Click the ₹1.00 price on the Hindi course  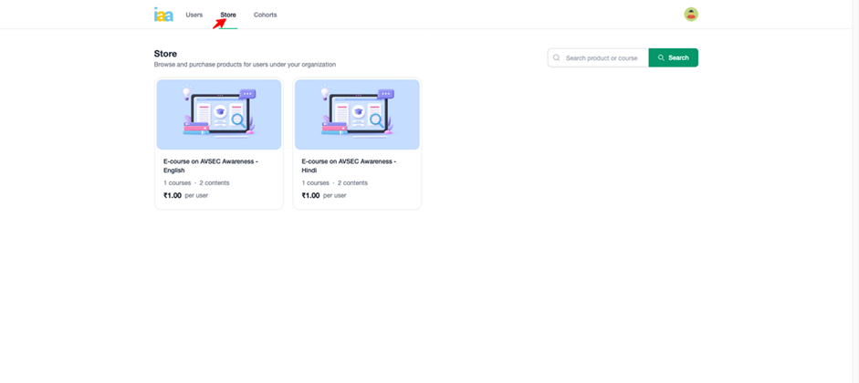tap(311, 195)
